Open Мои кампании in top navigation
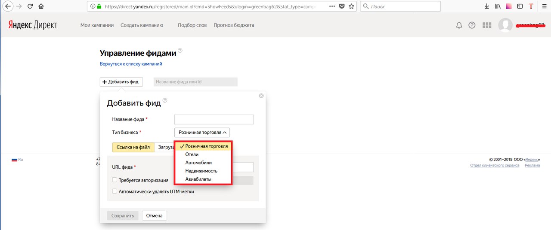Image resolution: width=551 pixels, height=230 pixels. pos(97,25)
